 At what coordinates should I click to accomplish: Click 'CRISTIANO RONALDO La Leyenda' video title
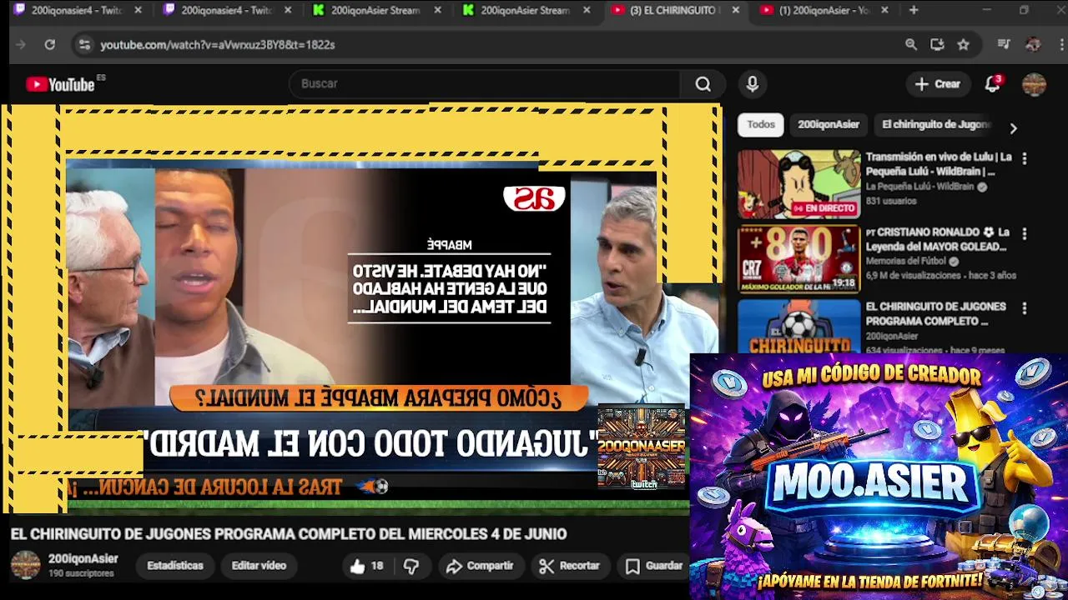pos(938,239)
